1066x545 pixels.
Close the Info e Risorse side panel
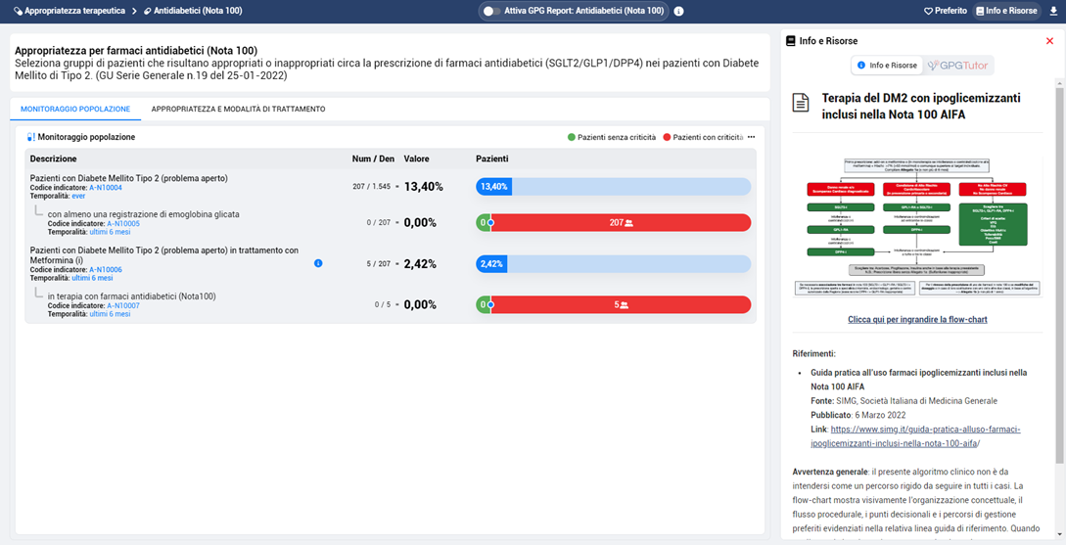1049,41
